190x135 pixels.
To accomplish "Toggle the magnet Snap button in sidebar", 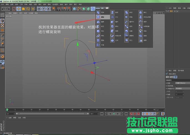I will click(x=2, y=56).
